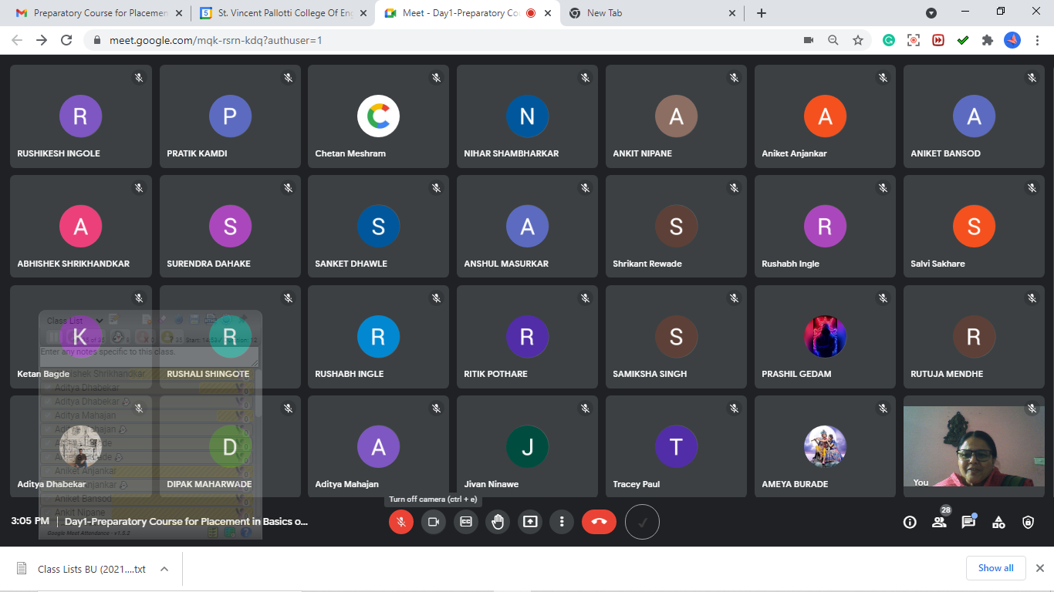Select SAMIKSHA SINGH participant tile

click(x=676, y=337)
